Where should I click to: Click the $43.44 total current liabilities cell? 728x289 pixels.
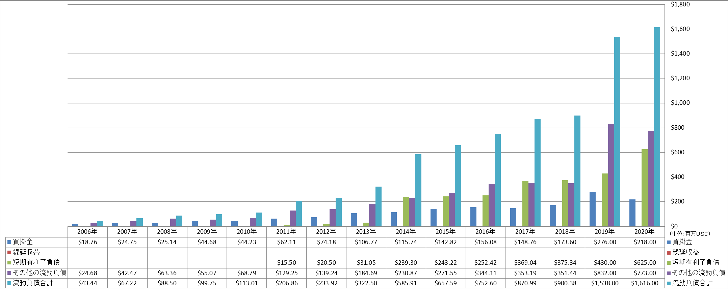pos(88,283)
